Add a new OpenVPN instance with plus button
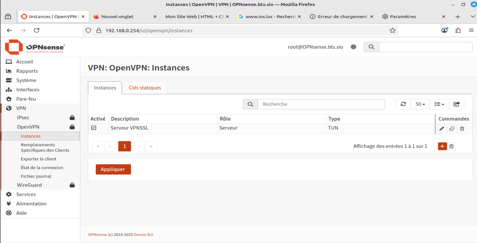Image resolution: width=477 pixels, height=243 pixels. (442, 146)
